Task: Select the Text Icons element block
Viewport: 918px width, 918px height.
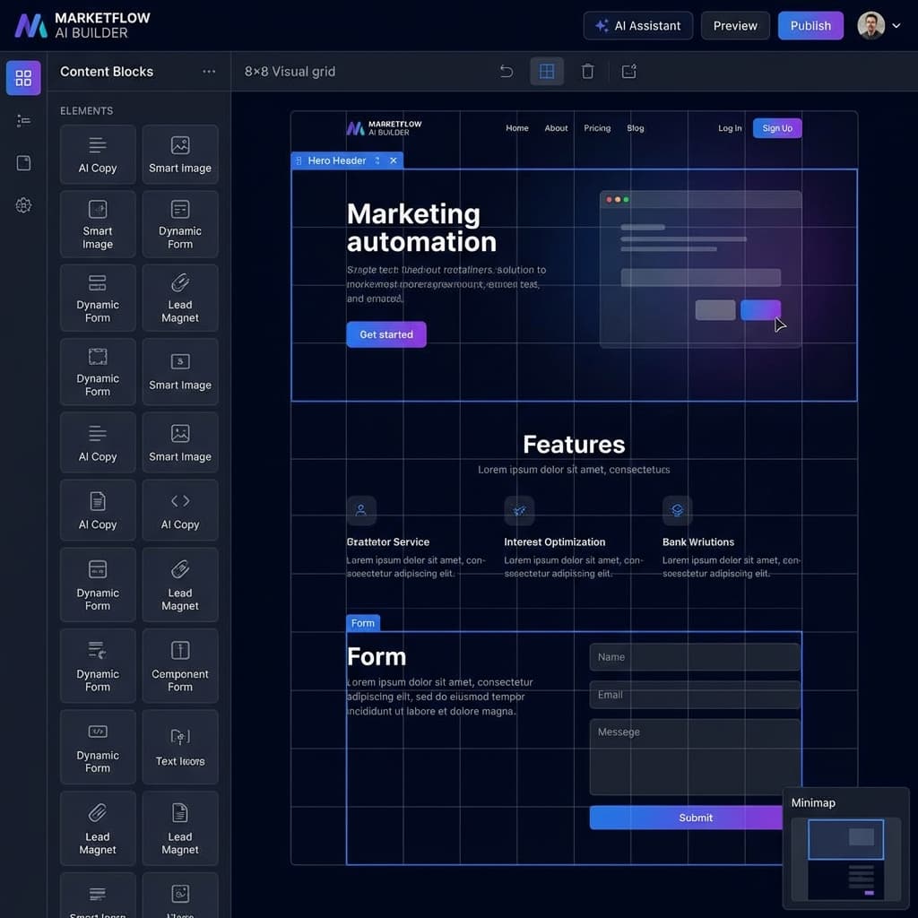Action: (180, 747)
